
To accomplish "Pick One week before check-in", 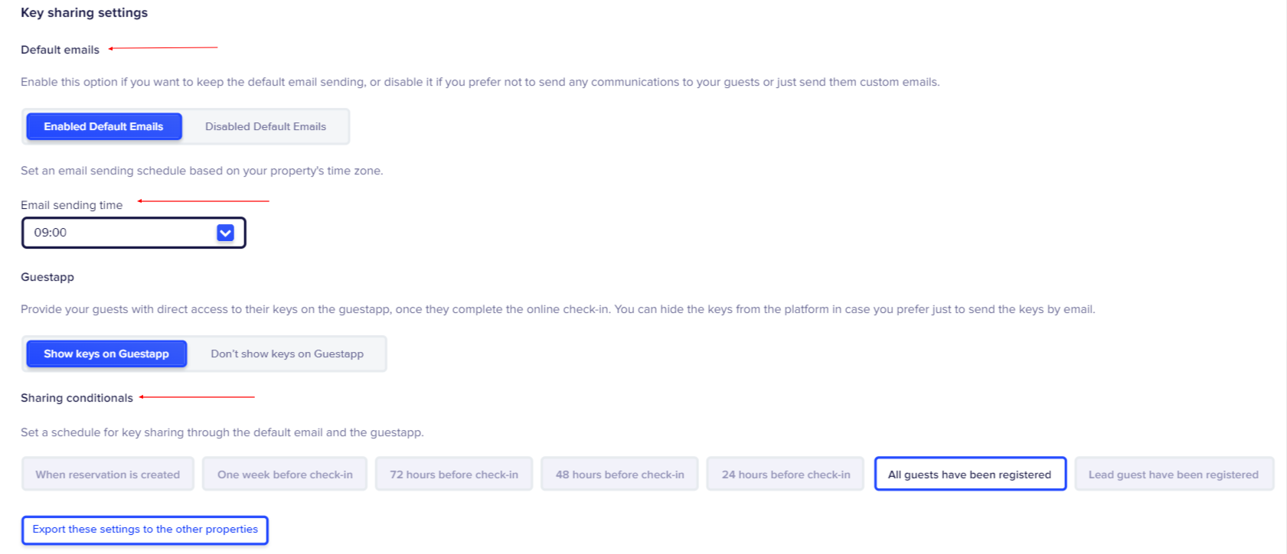I will pyautogui.click(x=285, y=474).
